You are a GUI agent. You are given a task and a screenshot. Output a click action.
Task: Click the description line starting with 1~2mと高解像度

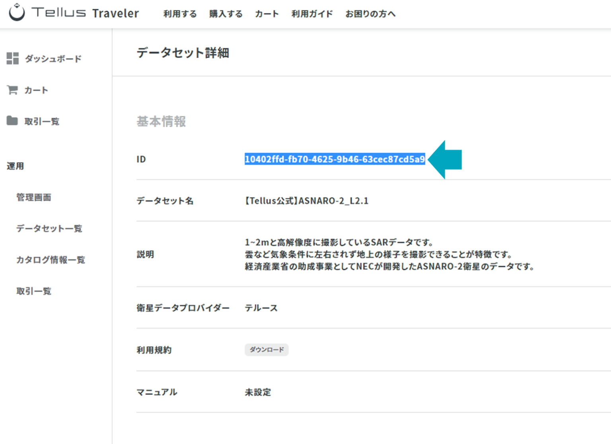coord(339,242)
